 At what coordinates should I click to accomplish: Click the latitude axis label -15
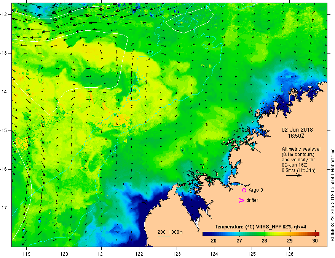[4, 131]
